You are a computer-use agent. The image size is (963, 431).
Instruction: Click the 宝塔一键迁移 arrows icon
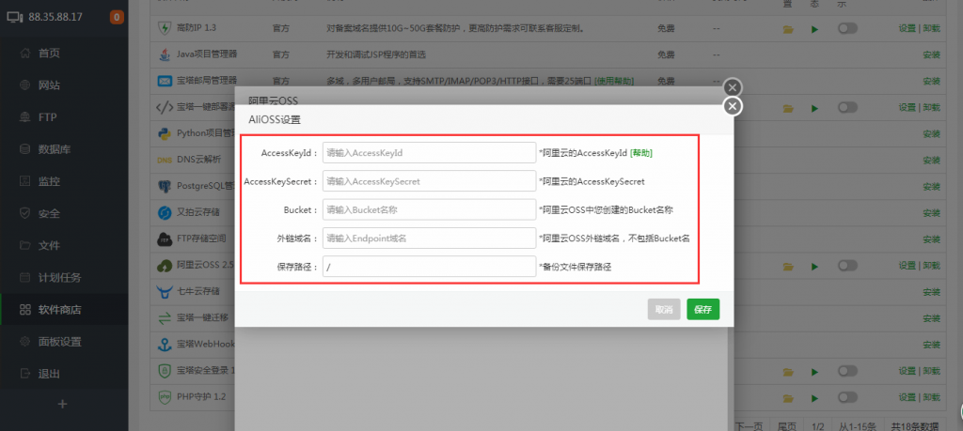[x=165, y=318]
